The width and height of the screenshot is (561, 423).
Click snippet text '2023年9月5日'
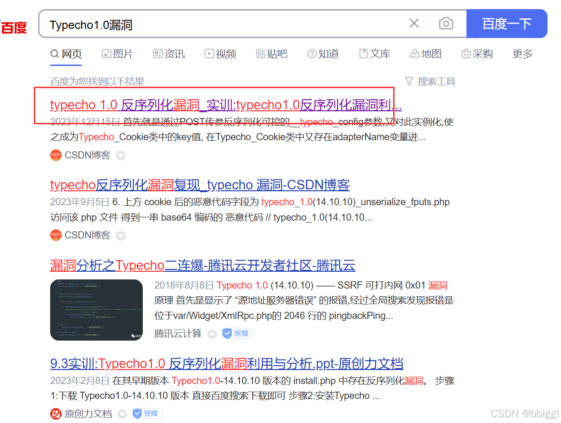(x=80, y=202)
